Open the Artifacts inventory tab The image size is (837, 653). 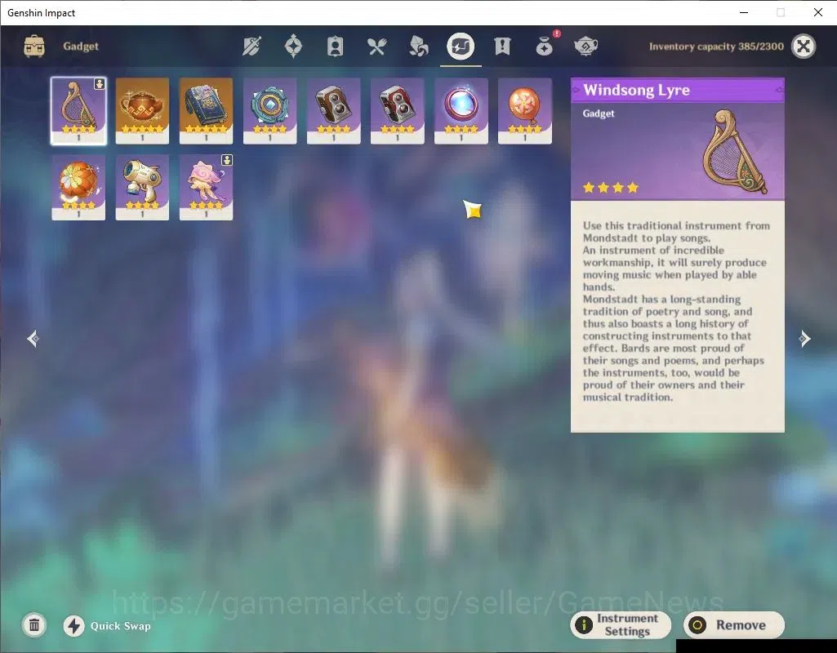(294, 47)
